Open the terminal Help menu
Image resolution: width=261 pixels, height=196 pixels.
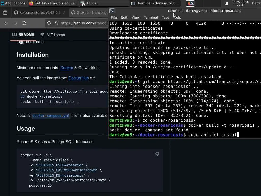[177, 17]
